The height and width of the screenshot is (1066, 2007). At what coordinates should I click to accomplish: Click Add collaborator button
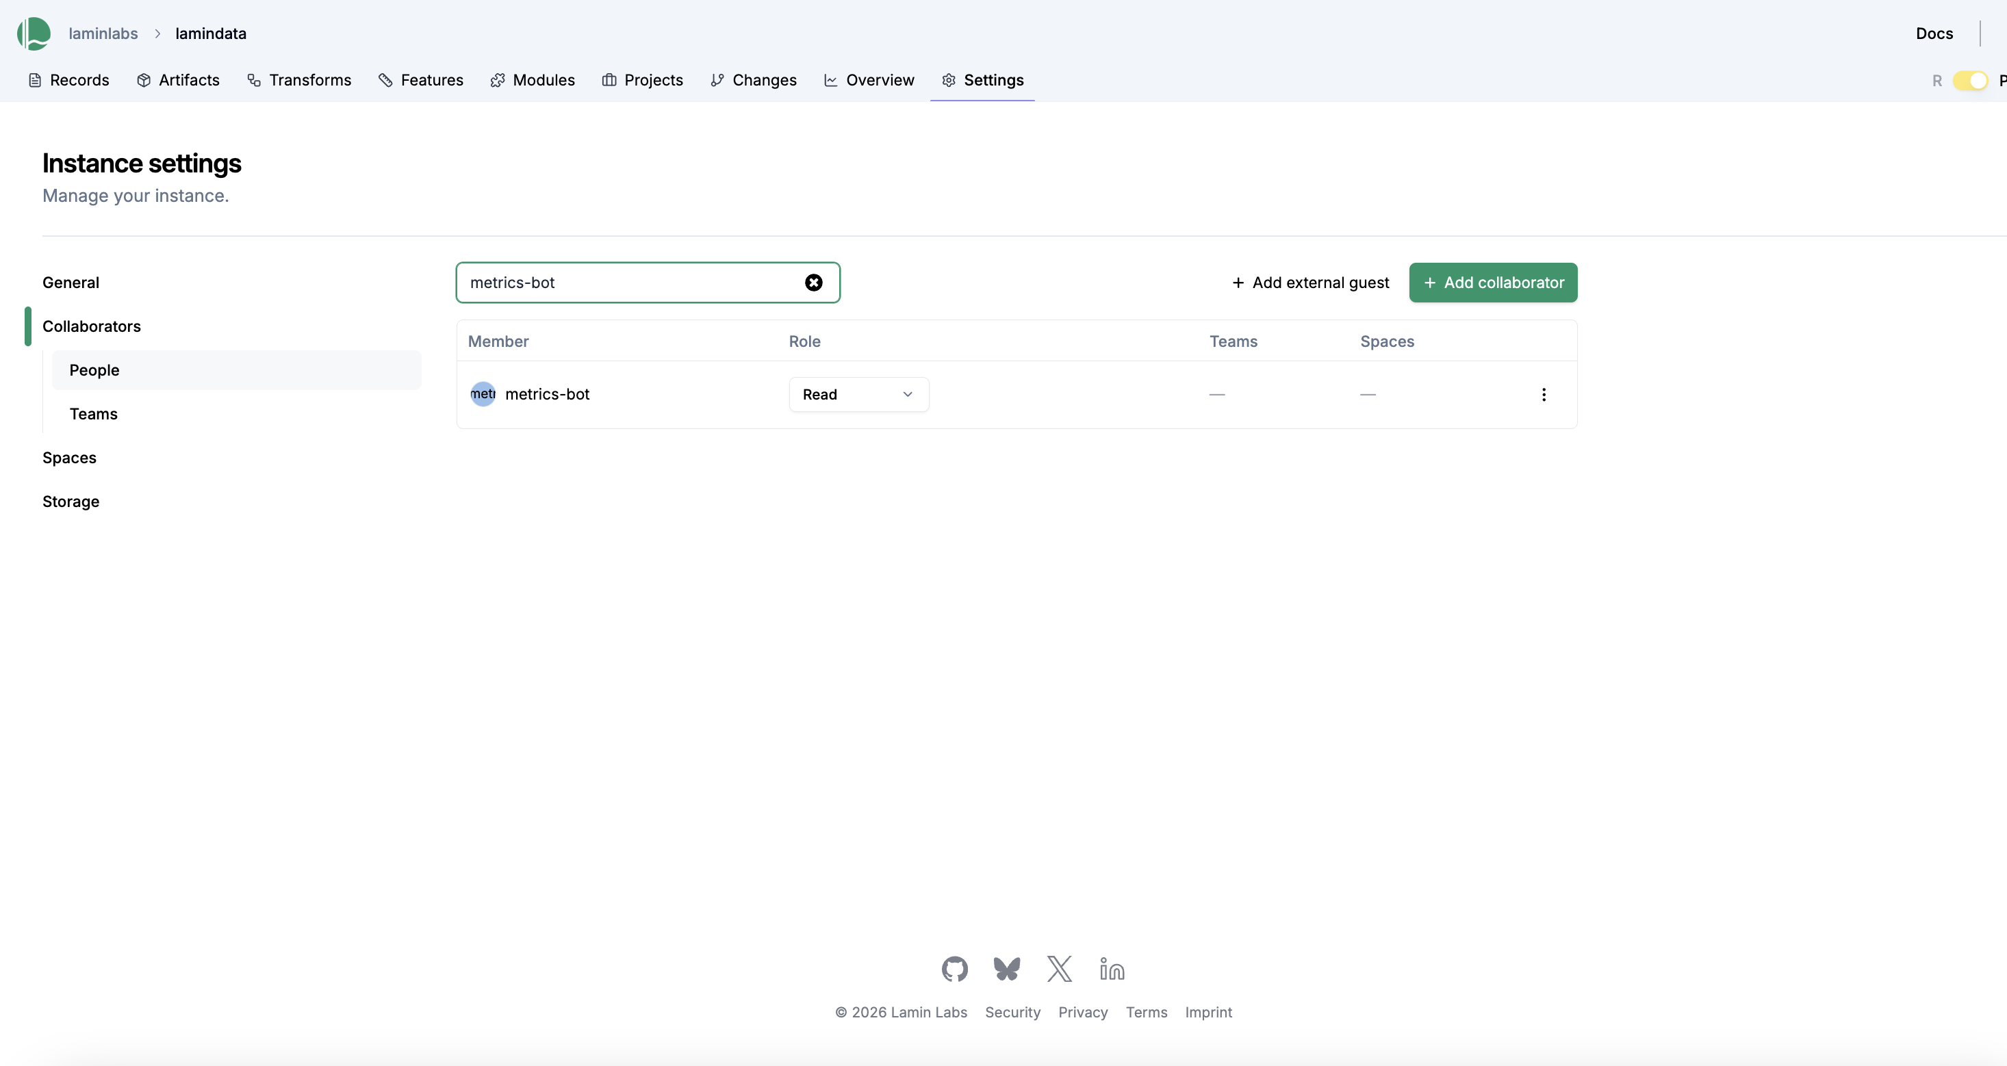[1493, 283]
